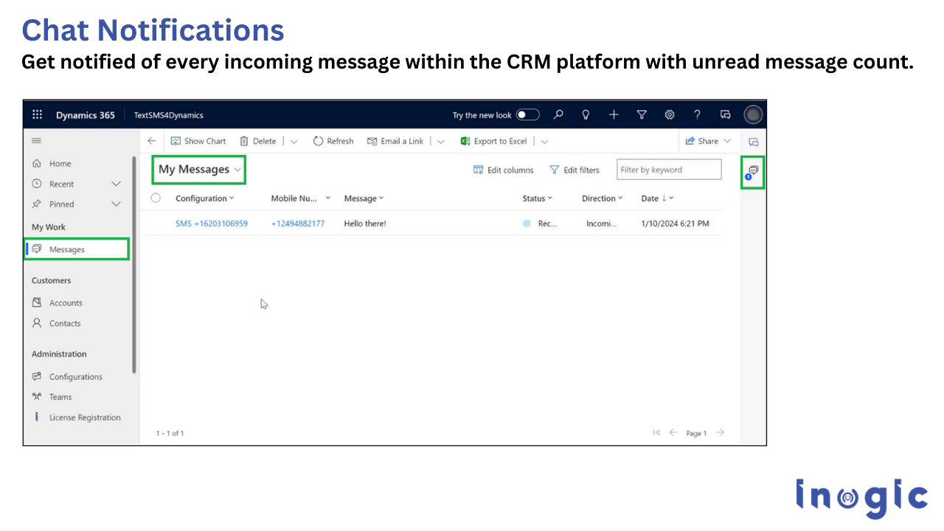Click the Share button
This screenshot has width=944, height=531.
coord(708,141)
